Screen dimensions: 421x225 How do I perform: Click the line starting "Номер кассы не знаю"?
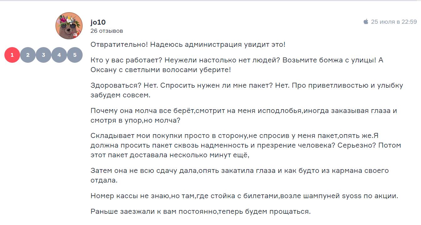coord(244,196)
